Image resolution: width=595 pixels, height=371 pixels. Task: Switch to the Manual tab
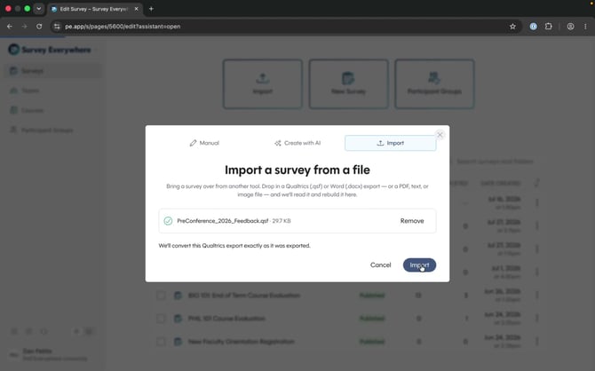pyautogui.click(x=204, y=143)
